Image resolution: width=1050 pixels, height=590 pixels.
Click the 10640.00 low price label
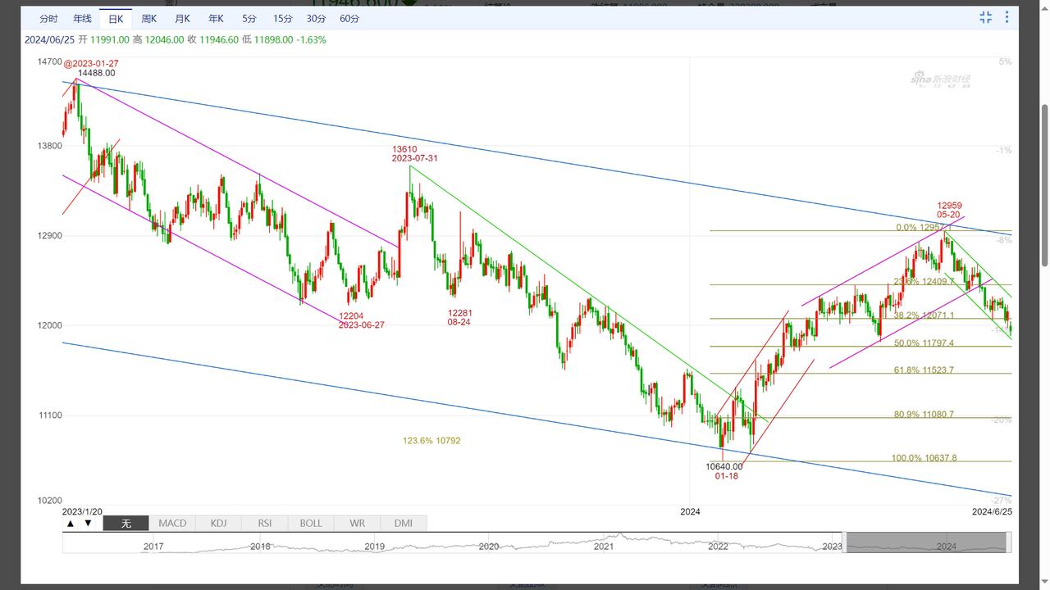(725, 466)
